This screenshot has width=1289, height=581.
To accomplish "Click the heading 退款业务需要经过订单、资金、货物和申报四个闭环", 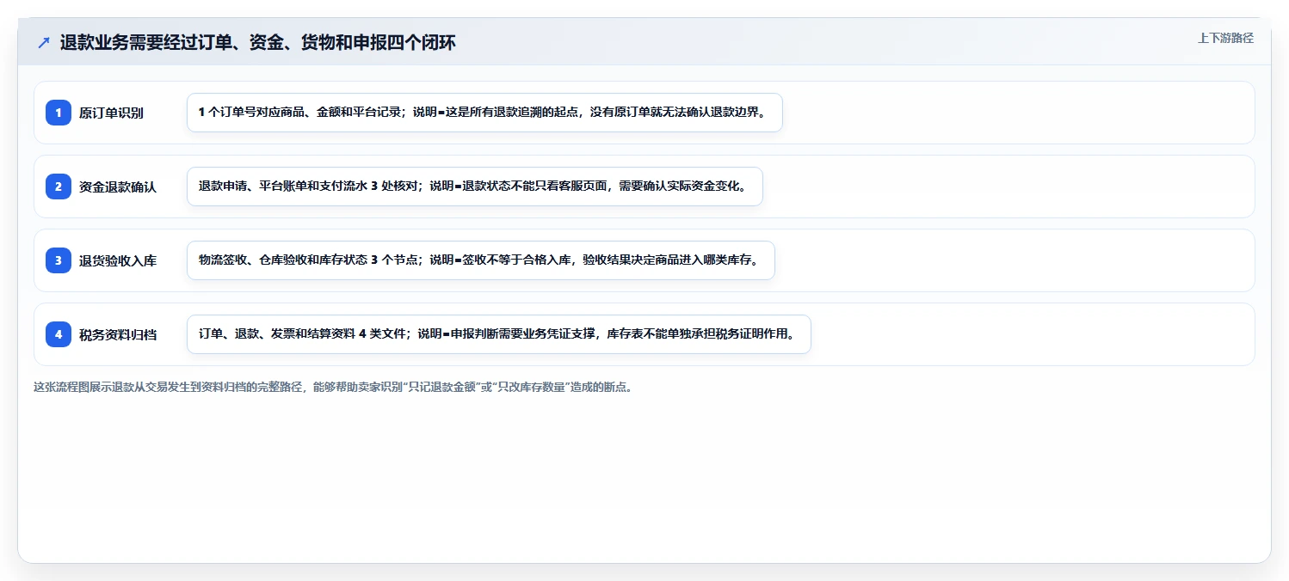I will 257,43.
